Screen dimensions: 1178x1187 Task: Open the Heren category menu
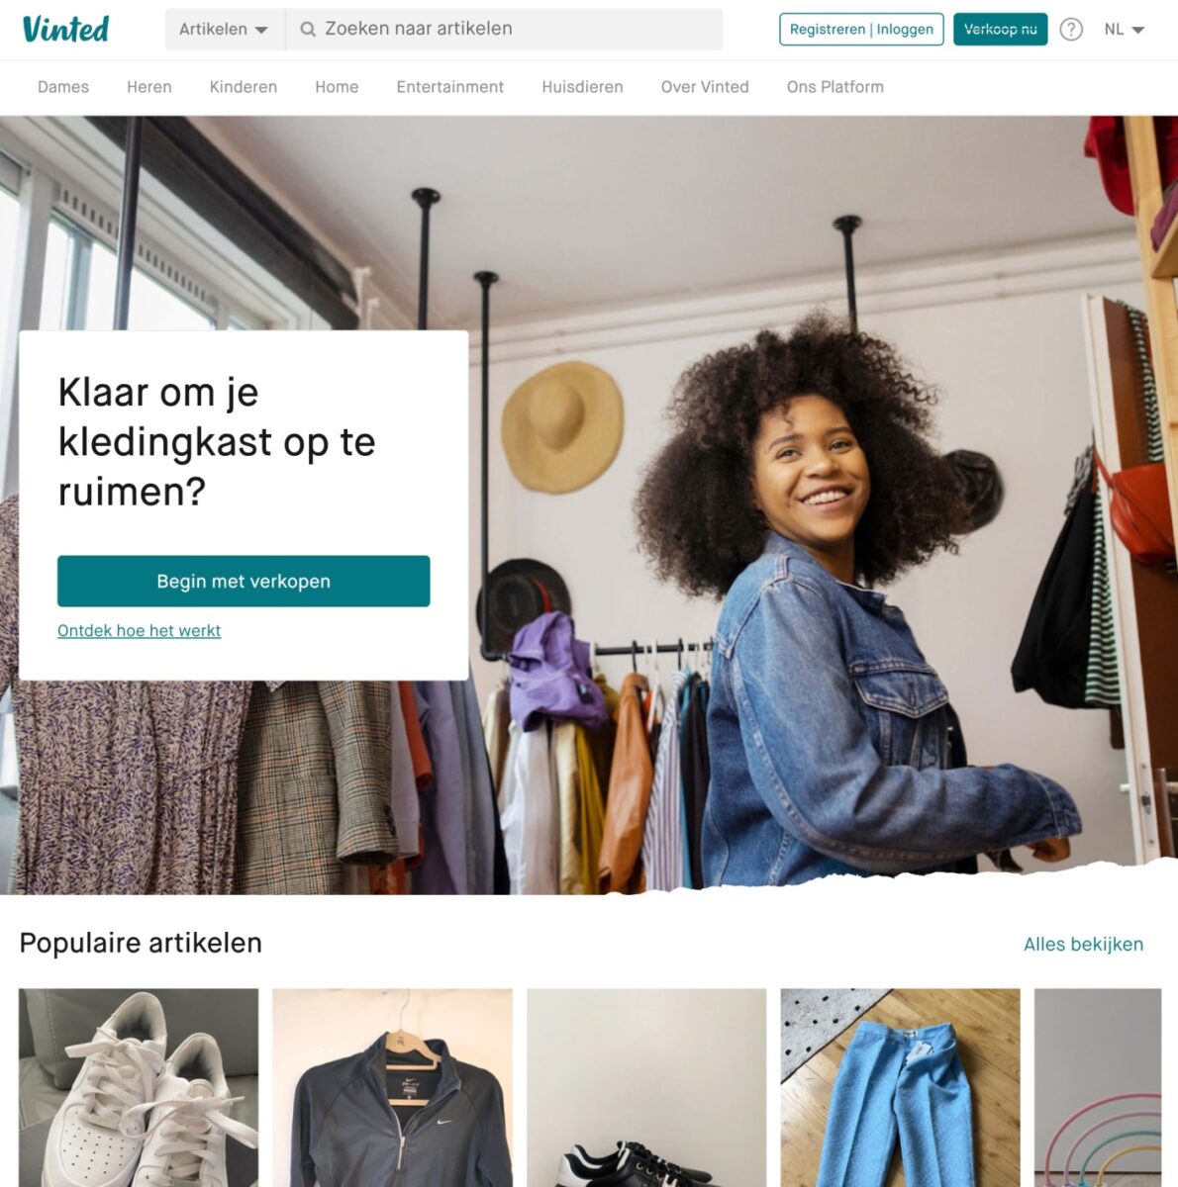(149, 87)
